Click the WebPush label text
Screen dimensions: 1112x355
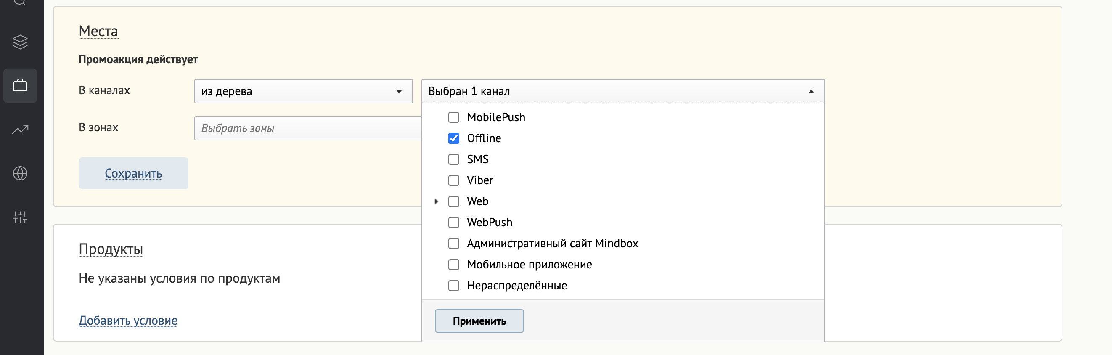click(490, 223)
